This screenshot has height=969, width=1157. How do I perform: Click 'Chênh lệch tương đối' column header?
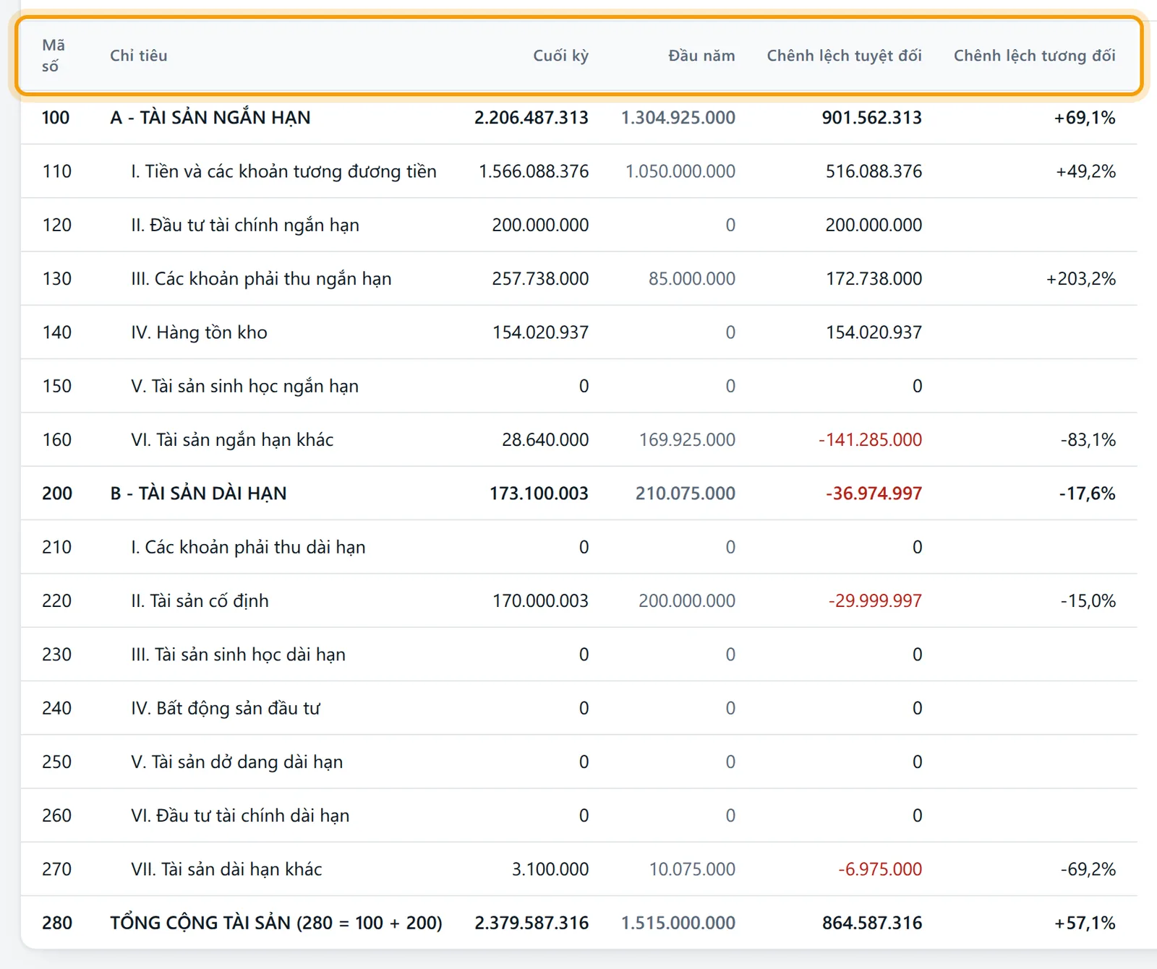pyautogui.click(x=1034, y=56)
